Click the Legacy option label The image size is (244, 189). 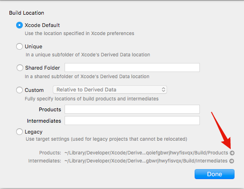34,132
